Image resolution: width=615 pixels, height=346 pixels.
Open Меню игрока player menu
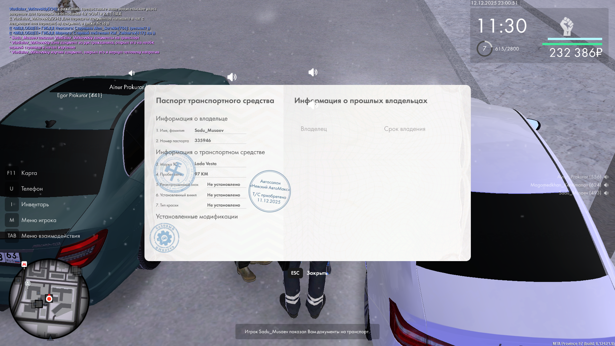[x=38, y=220]
